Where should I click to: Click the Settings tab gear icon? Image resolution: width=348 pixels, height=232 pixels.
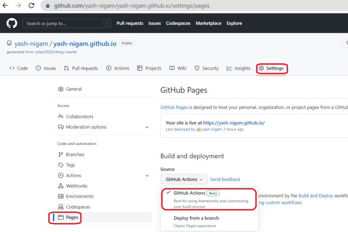click(x=261, y=68)
